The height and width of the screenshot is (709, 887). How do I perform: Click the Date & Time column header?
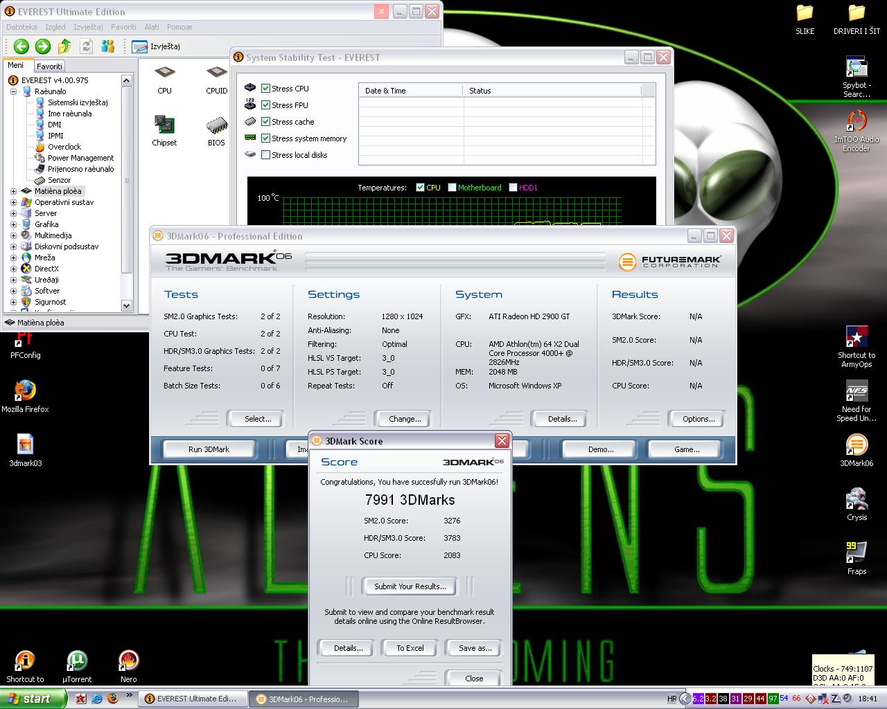pyautogui.click(x=410, y=91)
